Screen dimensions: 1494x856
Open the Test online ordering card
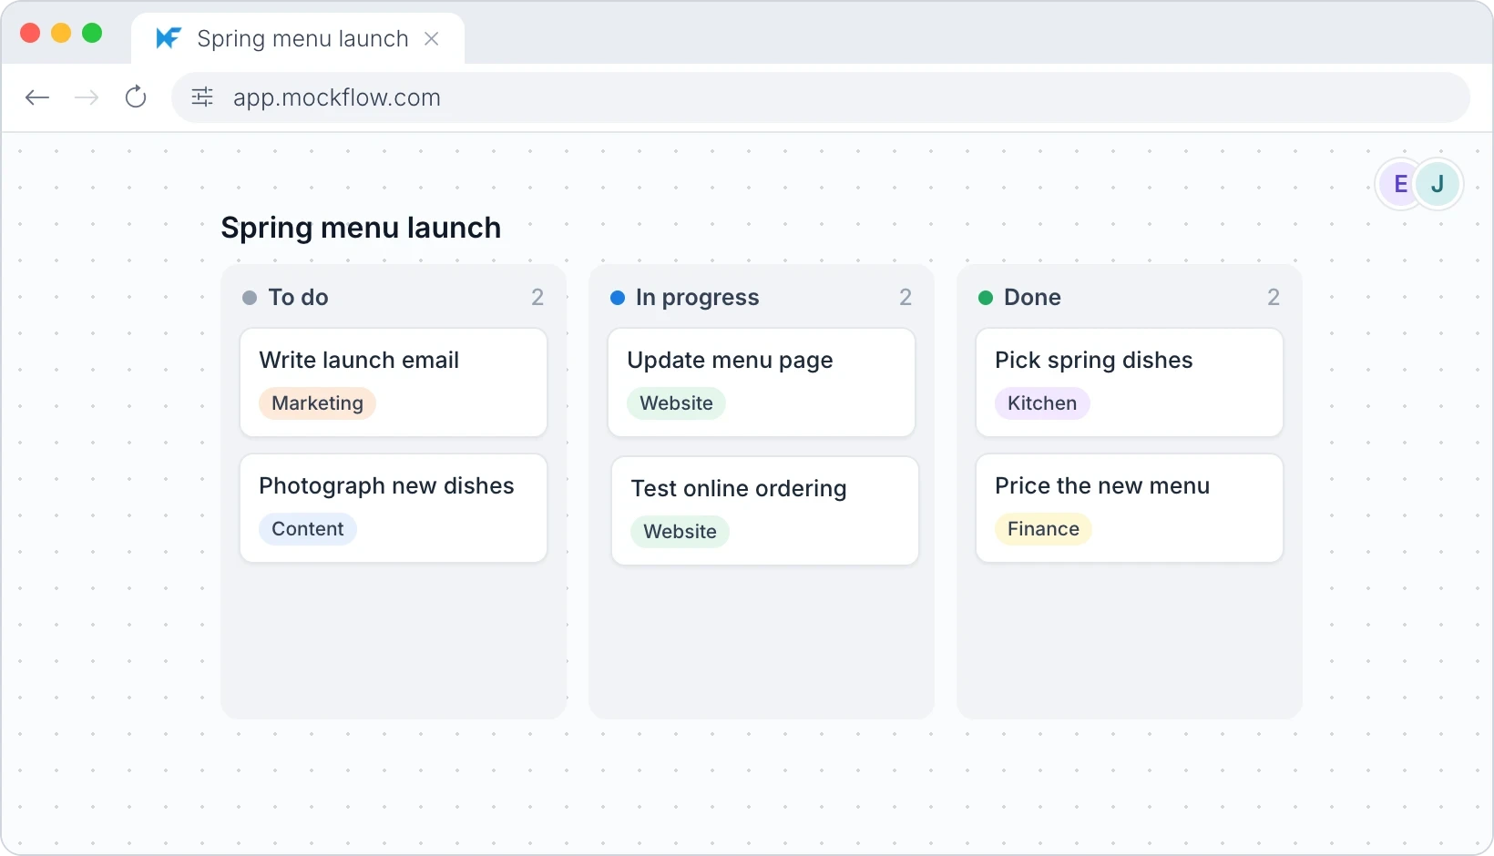pos(765,511)
